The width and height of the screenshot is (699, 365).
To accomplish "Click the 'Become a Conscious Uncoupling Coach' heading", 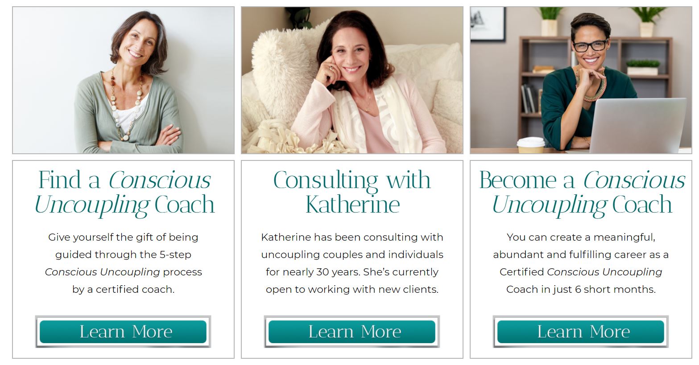I will [582, 193].
